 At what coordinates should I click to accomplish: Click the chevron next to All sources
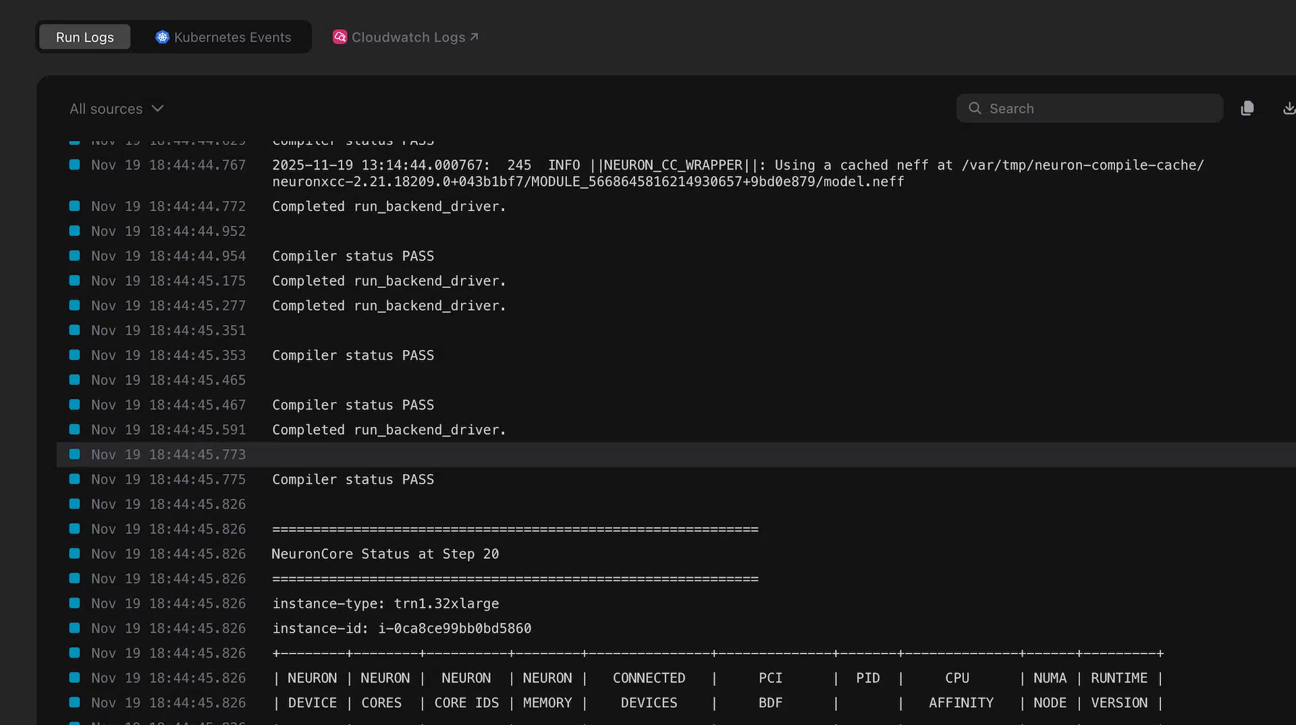point(157,109)
